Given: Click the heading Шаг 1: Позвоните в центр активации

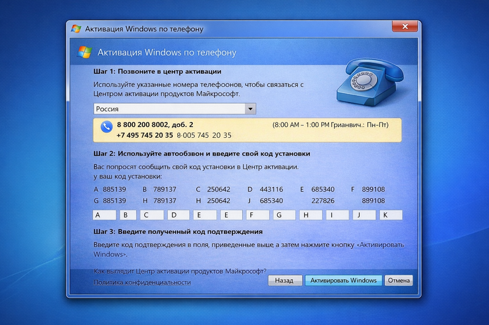Looking at the screenshot, I should pos(158,71).
